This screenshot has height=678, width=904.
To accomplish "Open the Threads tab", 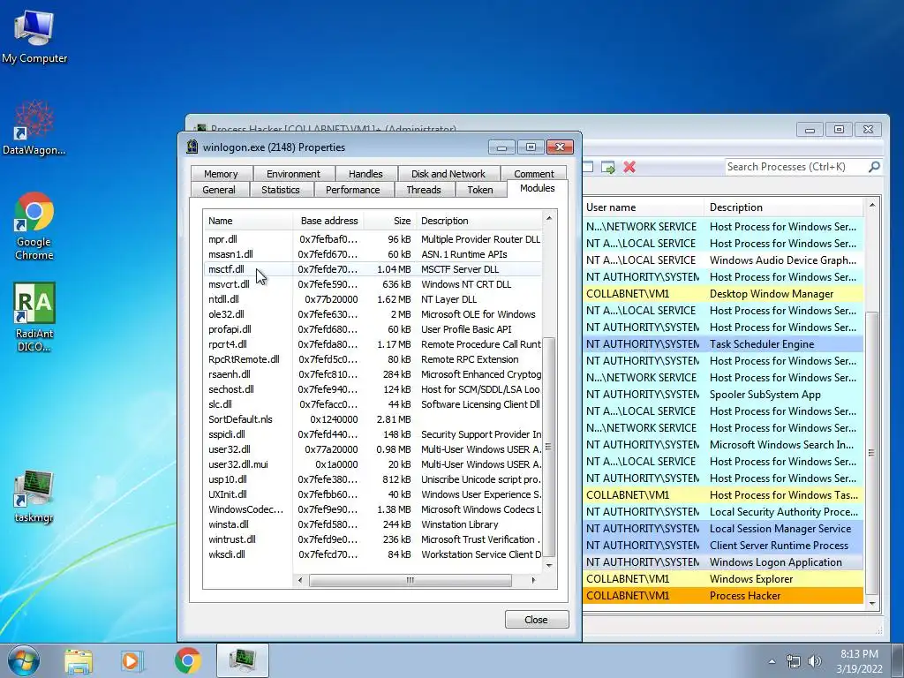I will [x=424, y=190].
